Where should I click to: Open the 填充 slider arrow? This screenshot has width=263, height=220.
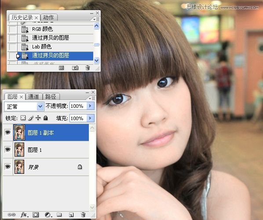click(x=91, y=118)
